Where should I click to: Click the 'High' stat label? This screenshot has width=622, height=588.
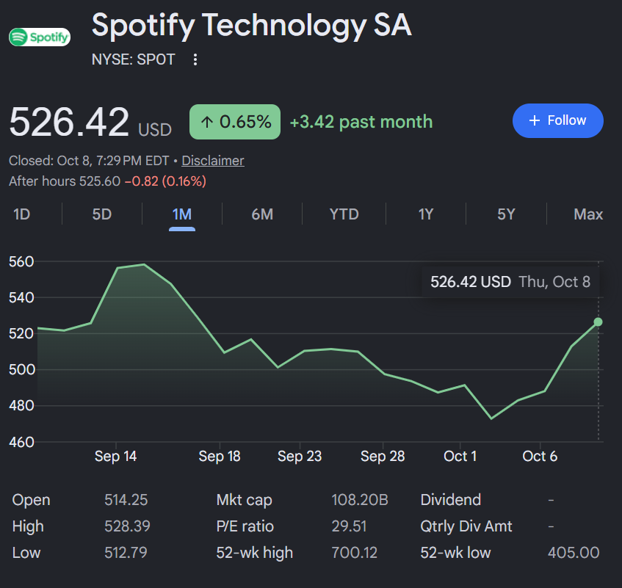click(28, 526)
